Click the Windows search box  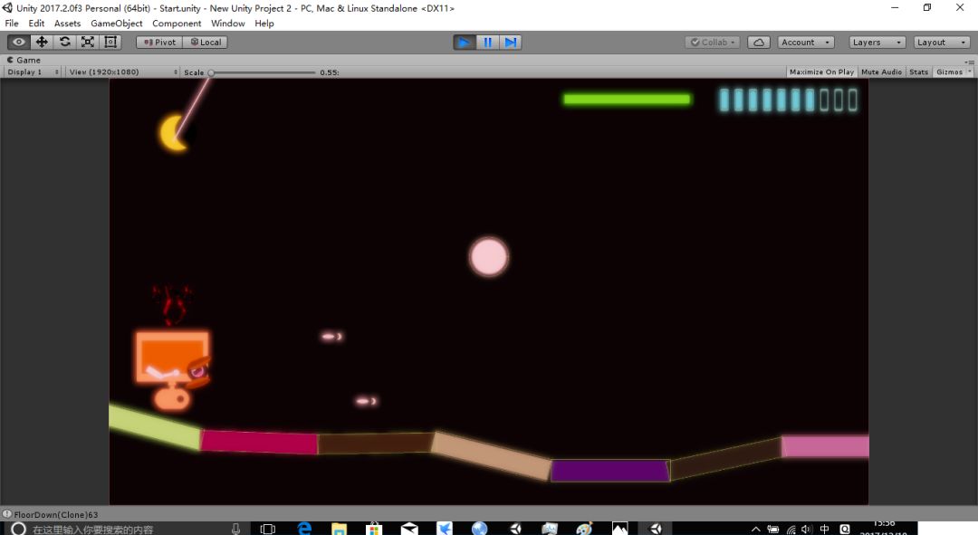pyautogui.click(x=128, y=530)
